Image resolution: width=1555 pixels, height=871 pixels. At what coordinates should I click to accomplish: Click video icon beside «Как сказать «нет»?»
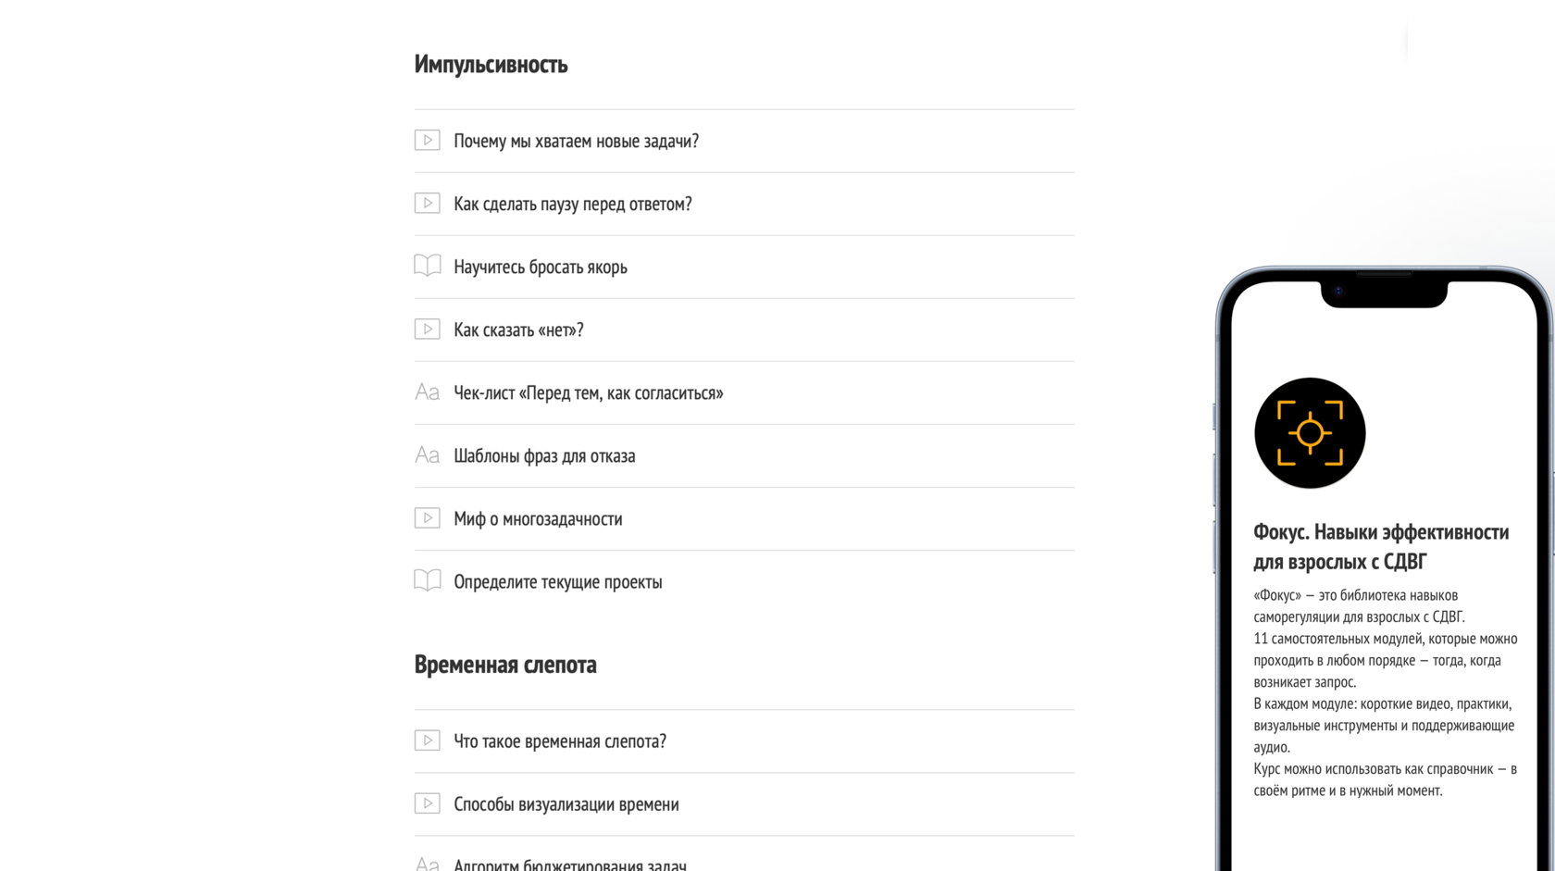point(427,330)
